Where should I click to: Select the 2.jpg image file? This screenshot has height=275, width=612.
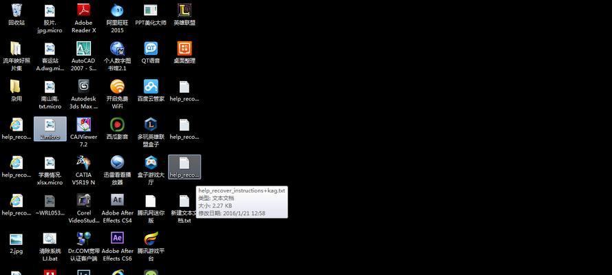click(17, 243)
